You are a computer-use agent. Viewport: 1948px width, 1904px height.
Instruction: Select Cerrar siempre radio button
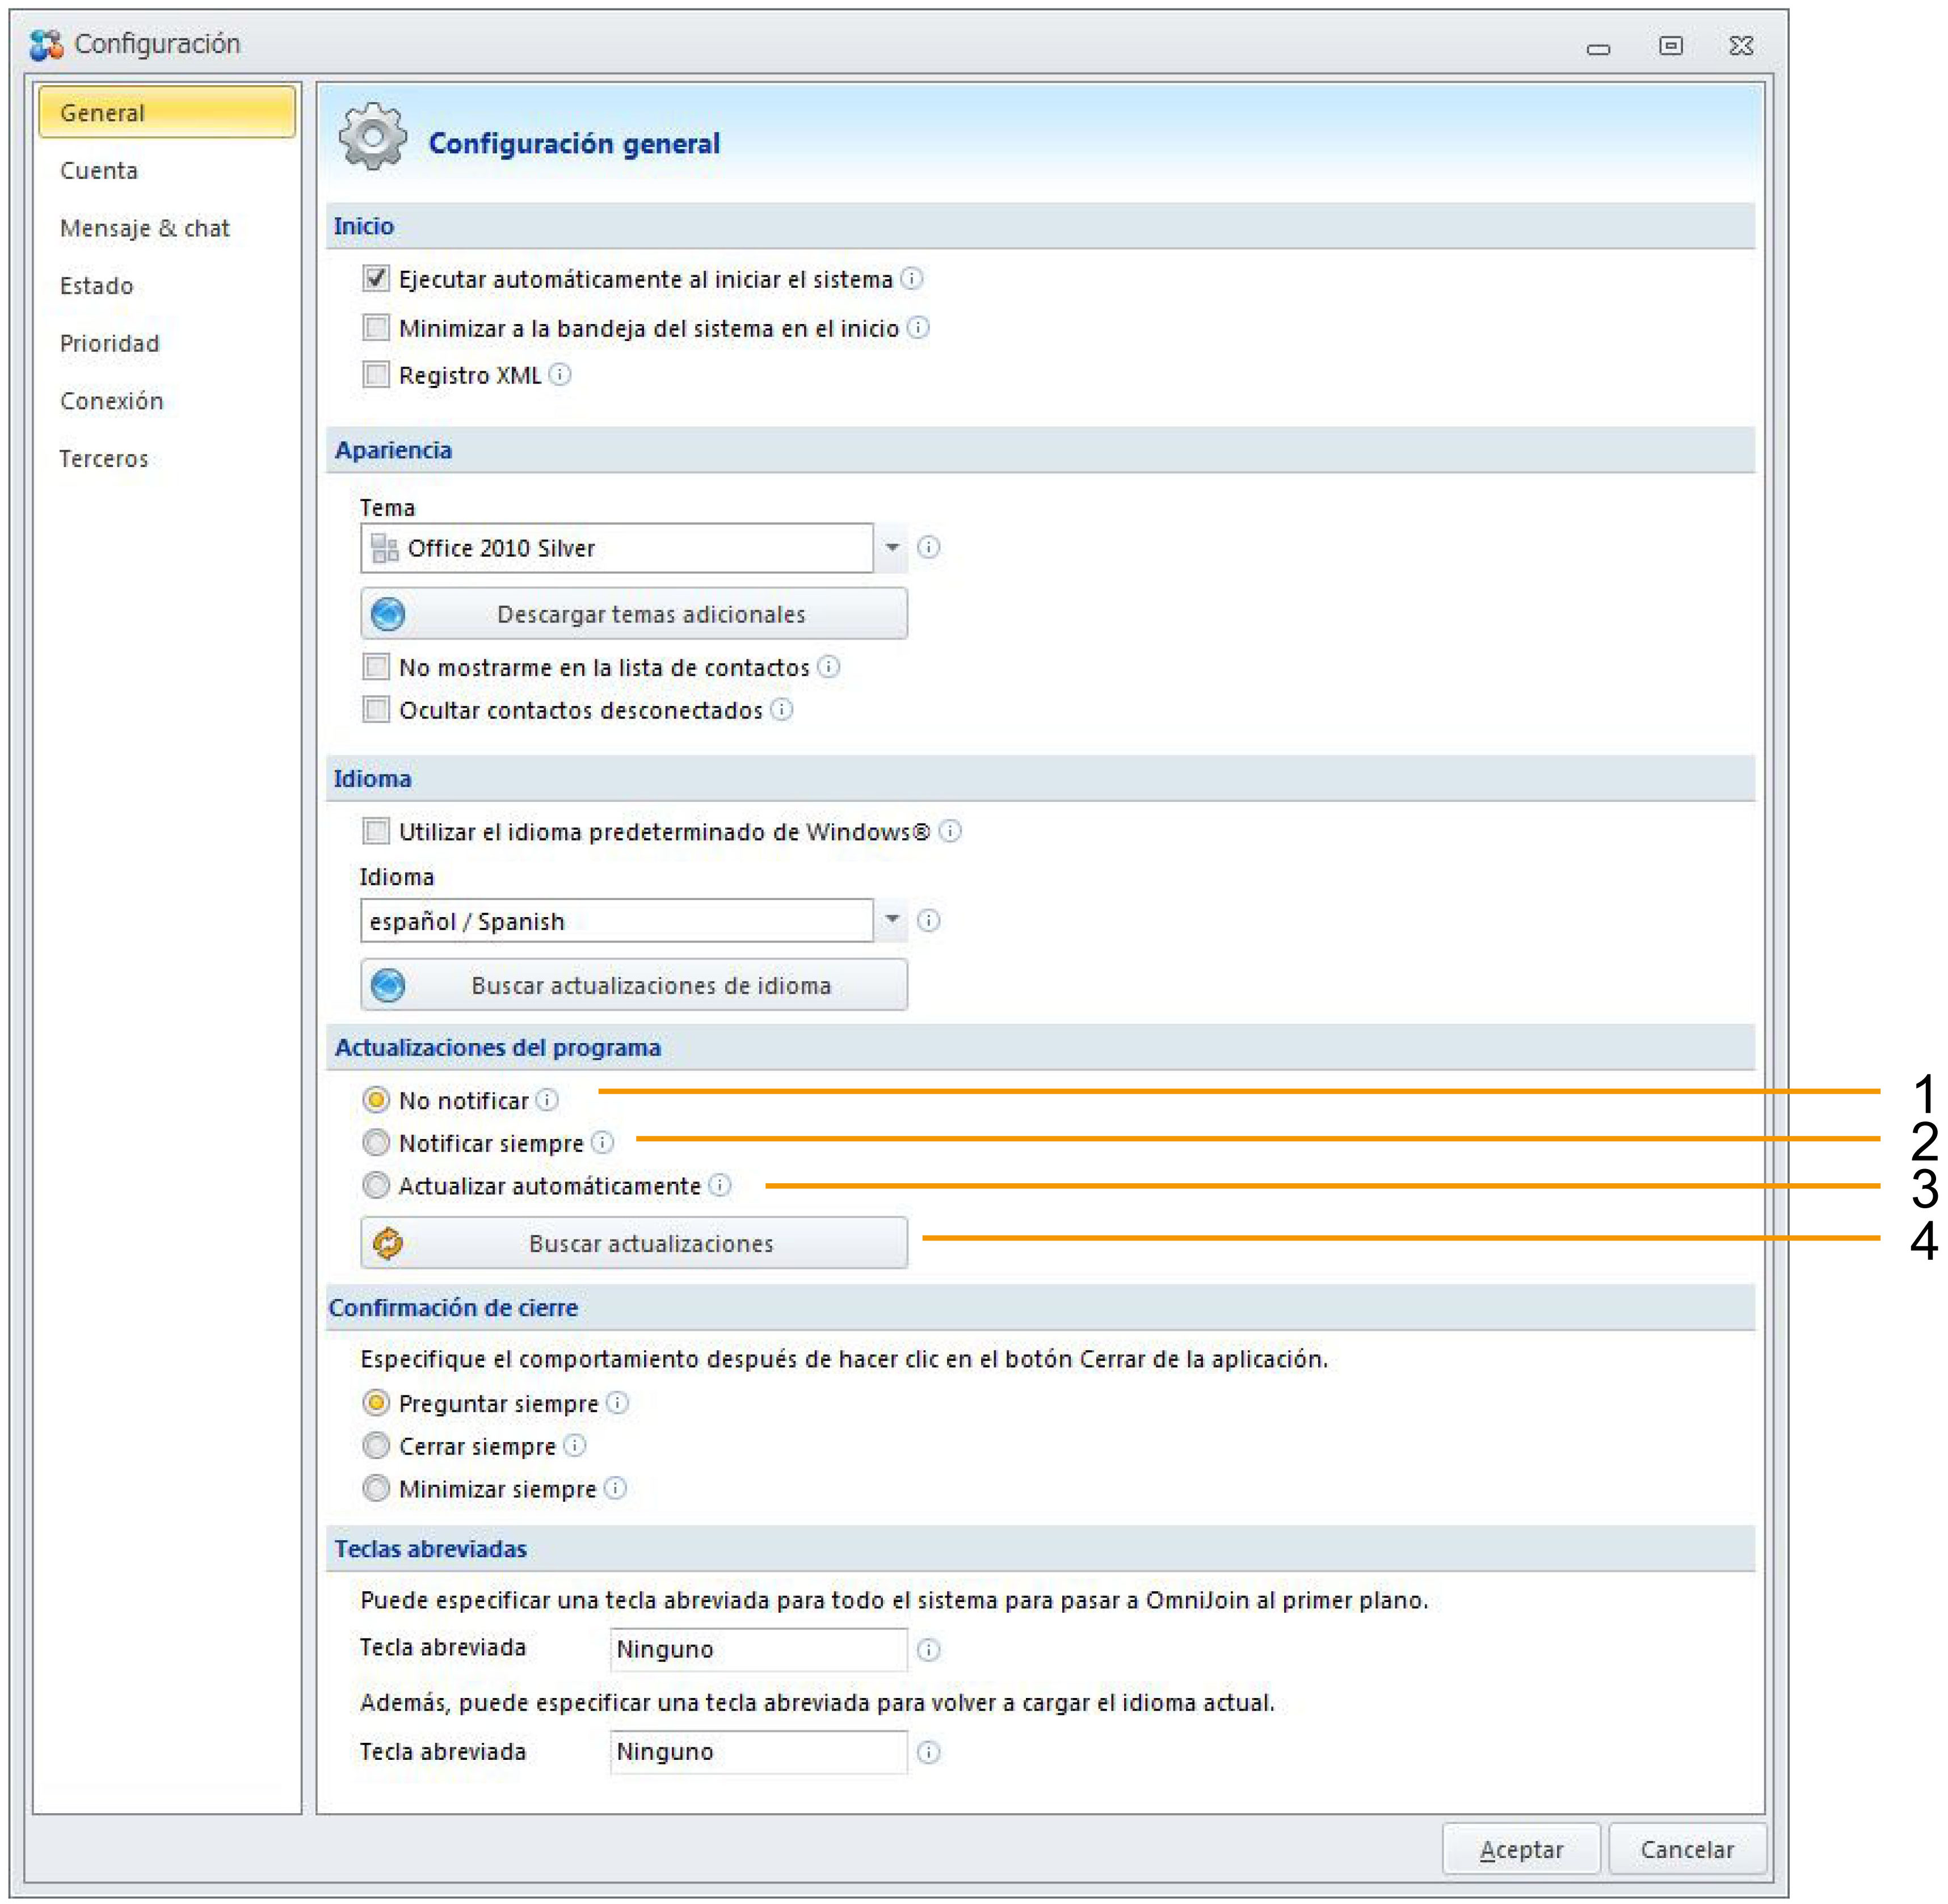376,1446
